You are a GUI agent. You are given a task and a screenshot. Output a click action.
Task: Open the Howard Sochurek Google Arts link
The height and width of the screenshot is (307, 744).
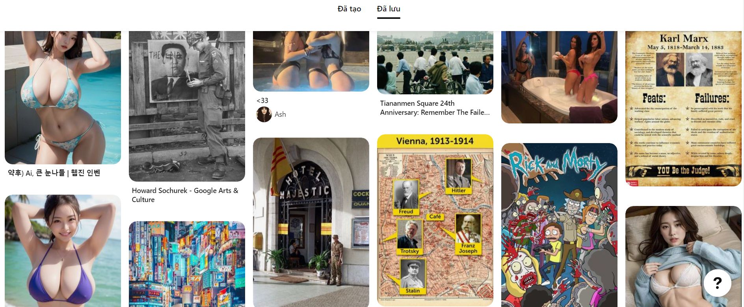[185, 195]
